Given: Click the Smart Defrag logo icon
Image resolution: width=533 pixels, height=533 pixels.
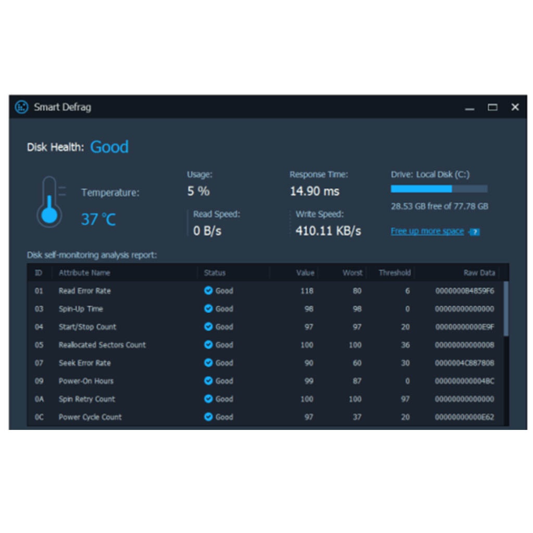Looking at the screenshot, I should [x=21, y=107].
